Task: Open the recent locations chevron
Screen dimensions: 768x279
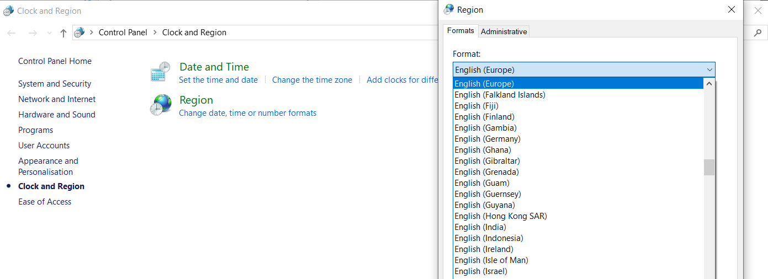Action: point(49,33)
